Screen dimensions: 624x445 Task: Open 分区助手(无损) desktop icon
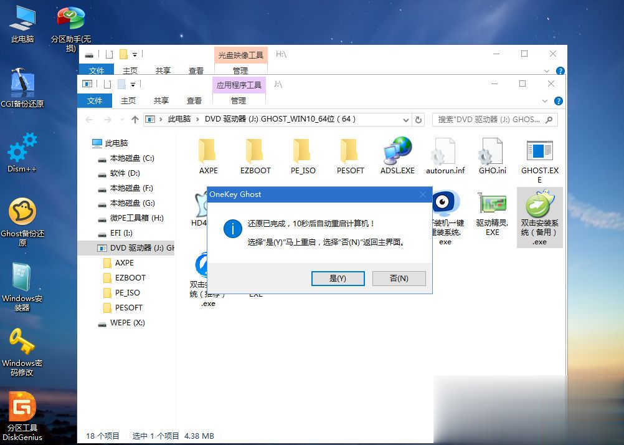click(x=71, y=28)
